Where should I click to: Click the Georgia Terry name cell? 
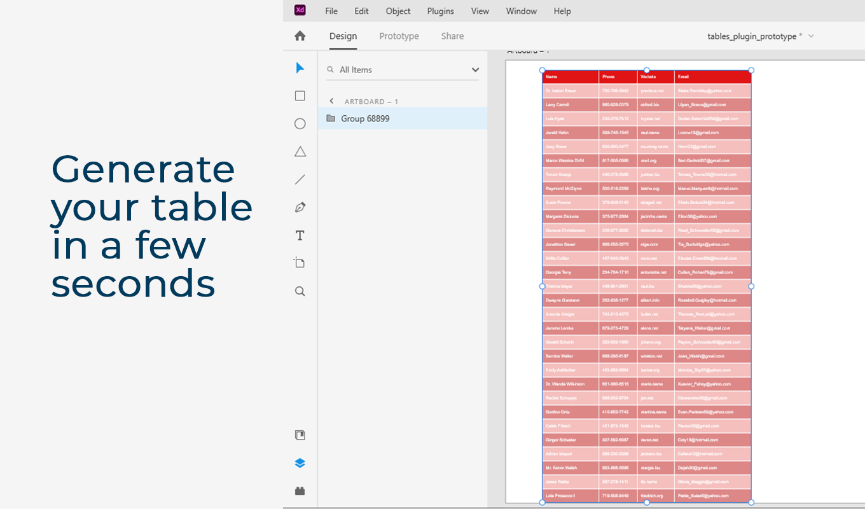571,272
